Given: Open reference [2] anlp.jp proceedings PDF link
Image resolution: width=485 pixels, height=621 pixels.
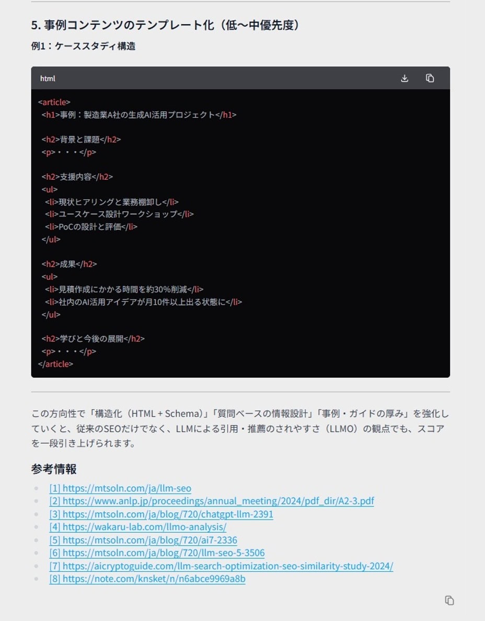Looking at the screenshot, I should (212, 501).
